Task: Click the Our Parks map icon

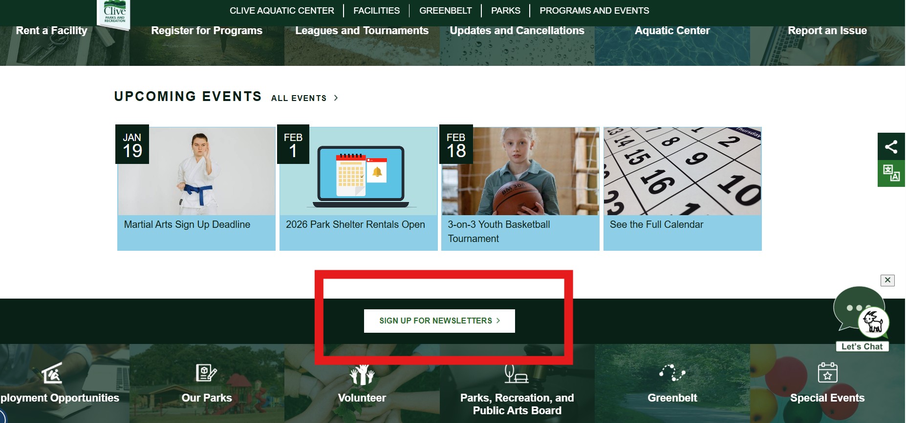Action: [x=206, y=373]
